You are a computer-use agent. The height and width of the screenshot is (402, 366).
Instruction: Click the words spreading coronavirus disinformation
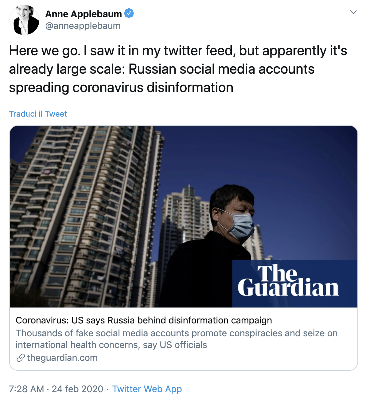[x=121, y=88]
